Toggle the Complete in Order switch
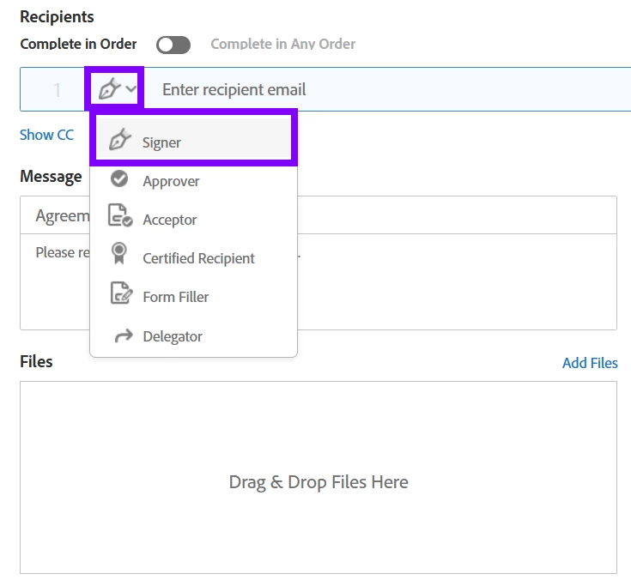Viewport: 631px width, 586px height. [173, 45]
